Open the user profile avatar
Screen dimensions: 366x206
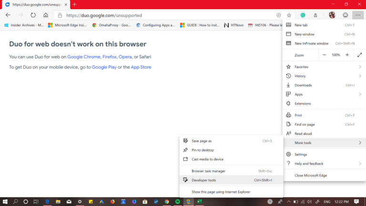click(x=332, y=15)
